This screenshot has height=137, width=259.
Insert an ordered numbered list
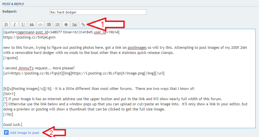[57, 25]
